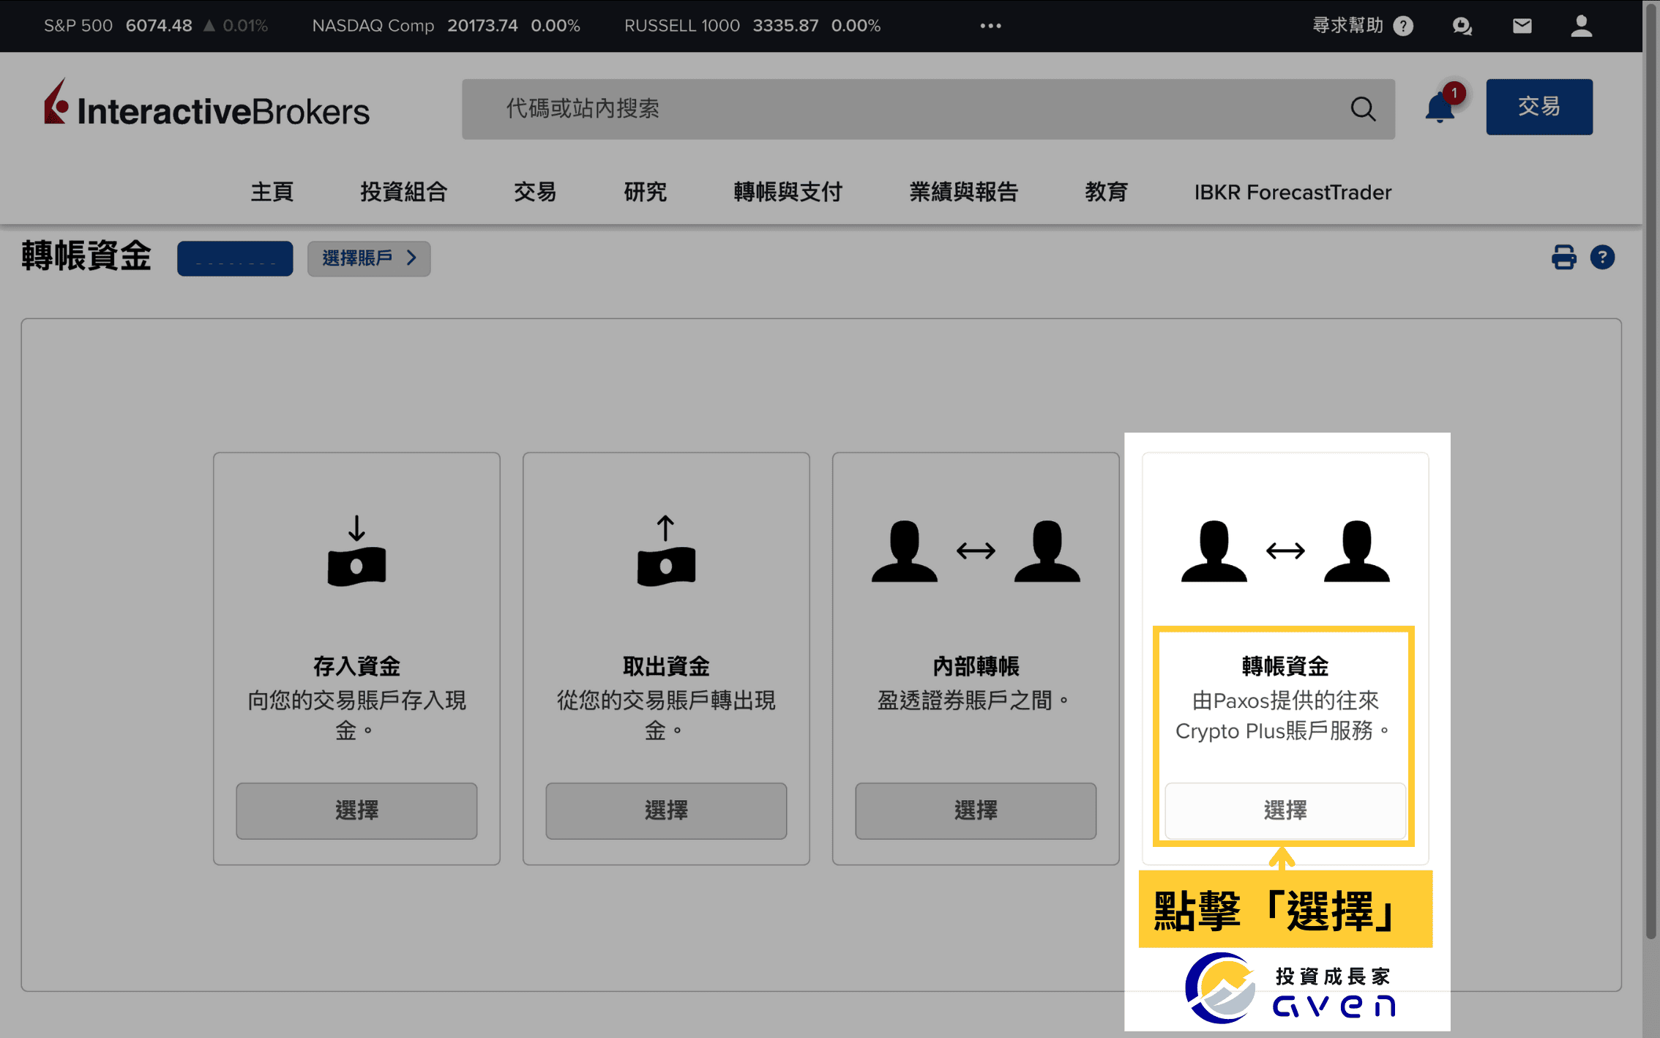This screenshot has height=1038, width=1660.
Task: Open the mail messages icon
Action: (x=1522, y=26)
